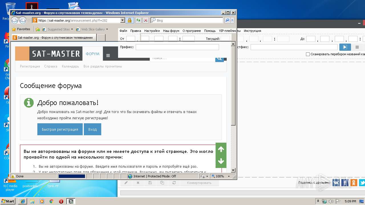Open Файл menu in scanner app
Screen dimensions: 365x205
coord(123,31)
